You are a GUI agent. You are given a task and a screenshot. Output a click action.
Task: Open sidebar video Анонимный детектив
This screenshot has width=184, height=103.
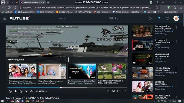[143, 59]
